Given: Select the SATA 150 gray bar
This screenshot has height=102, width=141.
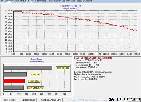Looking at the screenshot, I should tap(15, 74).
